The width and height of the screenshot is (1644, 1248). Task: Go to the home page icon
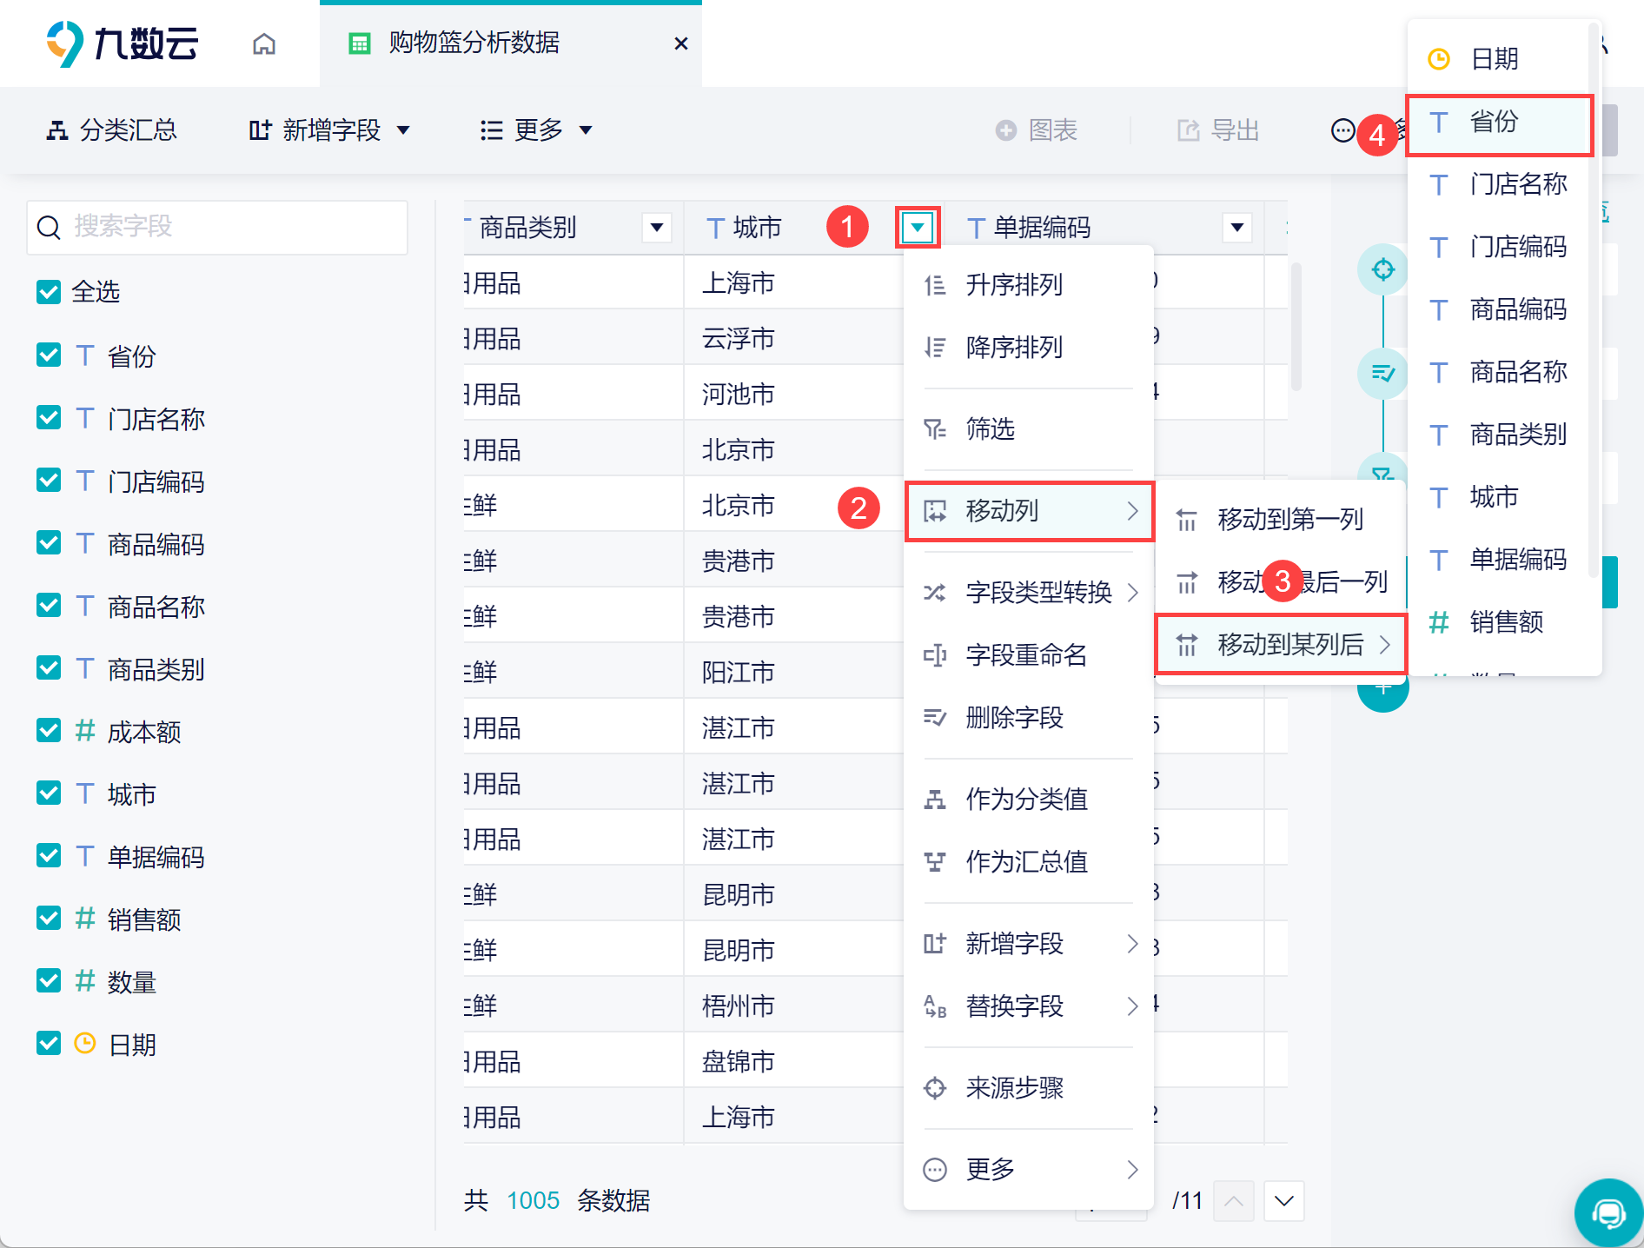(x=264, y=43)
